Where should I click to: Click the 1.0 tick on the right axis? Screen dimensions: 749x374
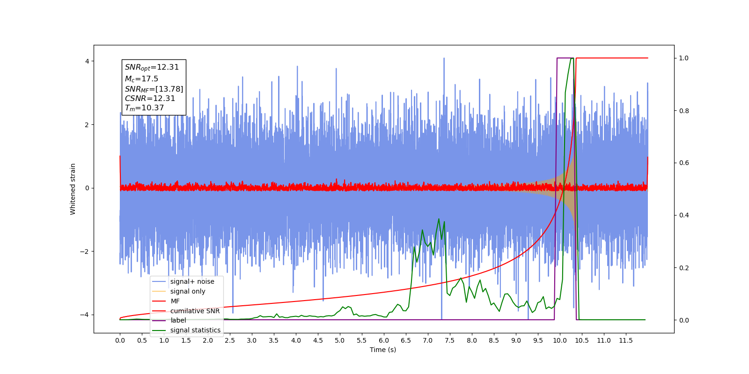point(684,58)
